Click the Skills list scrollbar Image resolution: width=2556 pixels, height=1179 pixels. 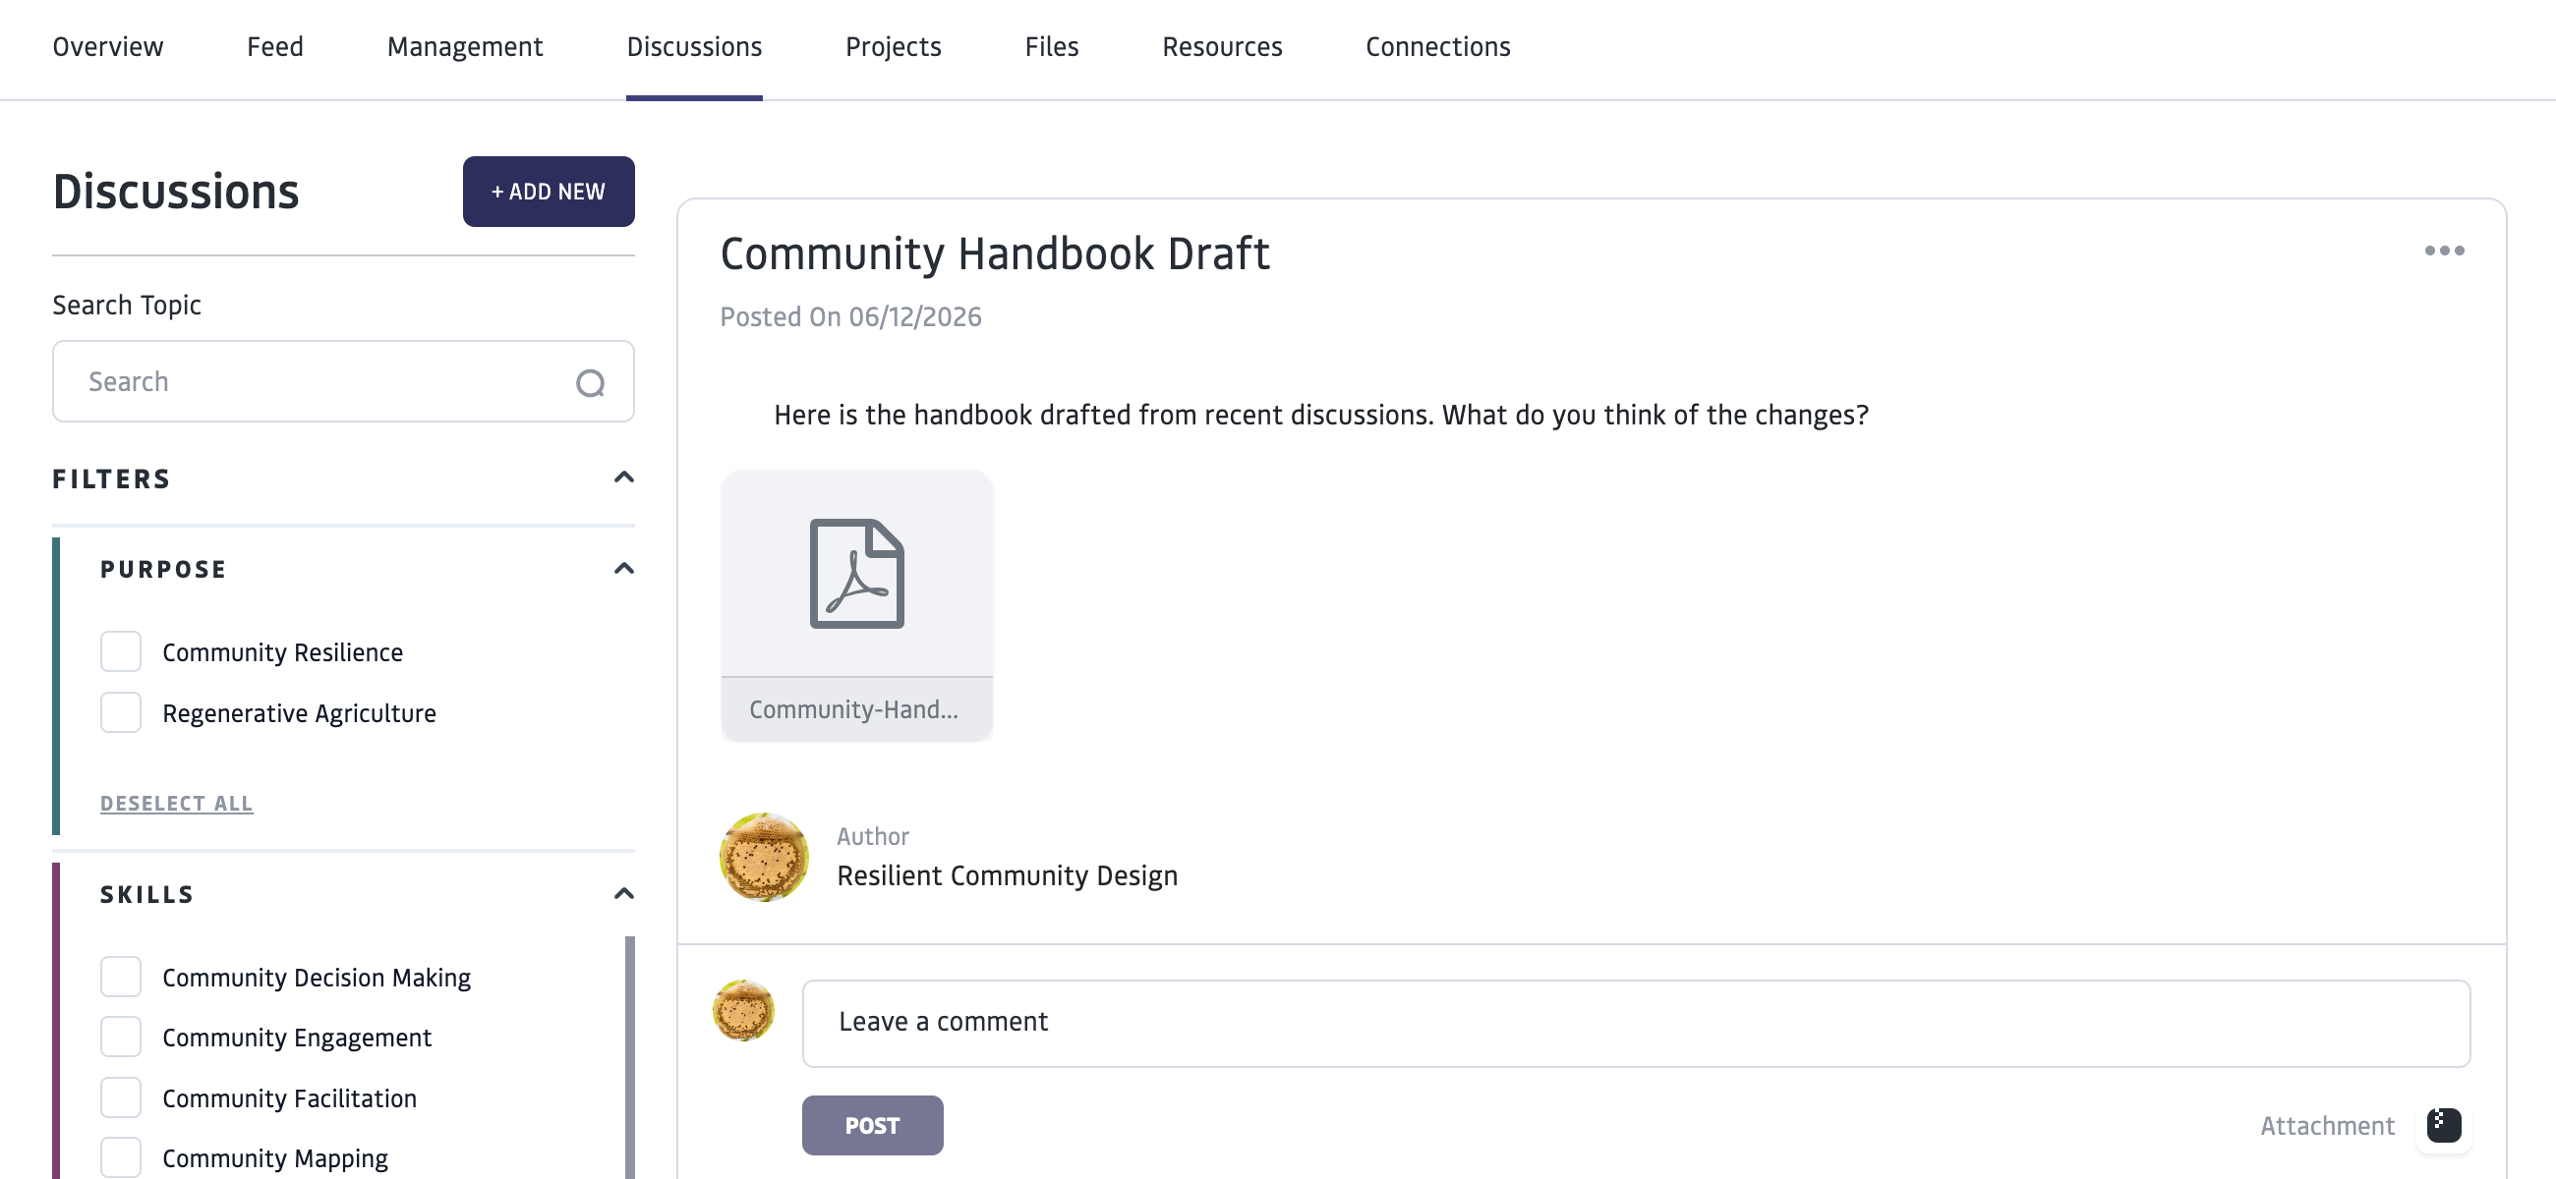pos(630,1057)
